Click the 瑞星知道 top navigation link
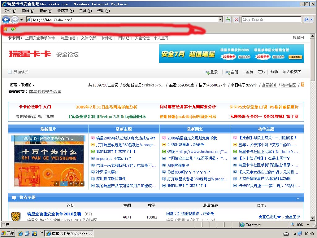 pos(68,38)
